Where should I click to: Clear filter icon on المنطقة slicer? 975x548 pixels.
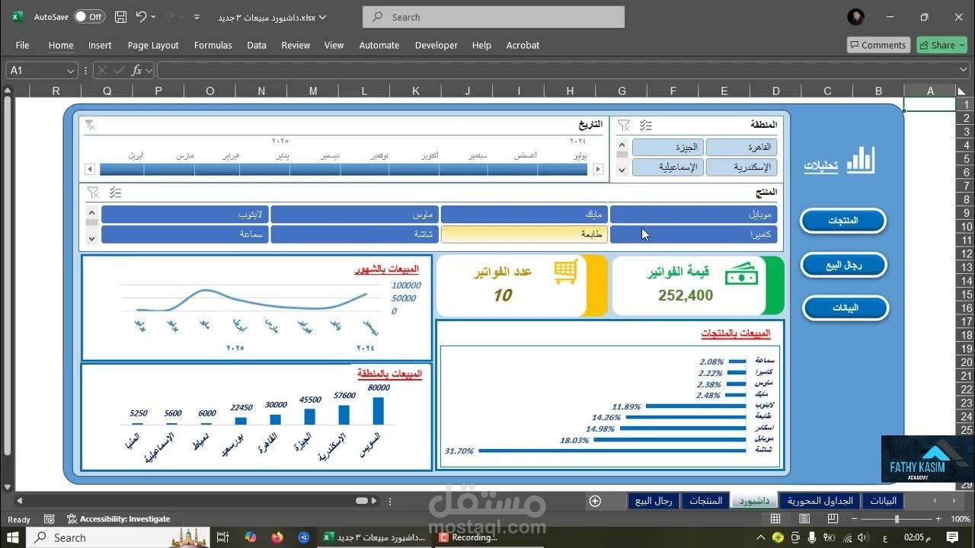click(624, 125)
